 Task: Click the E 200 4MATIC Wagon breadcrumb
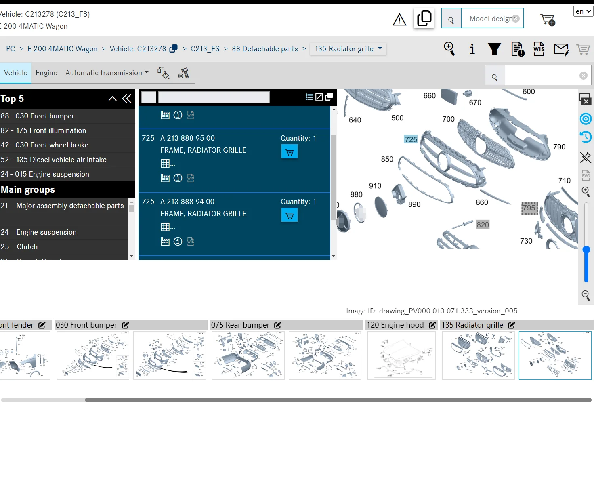point(62,49)
